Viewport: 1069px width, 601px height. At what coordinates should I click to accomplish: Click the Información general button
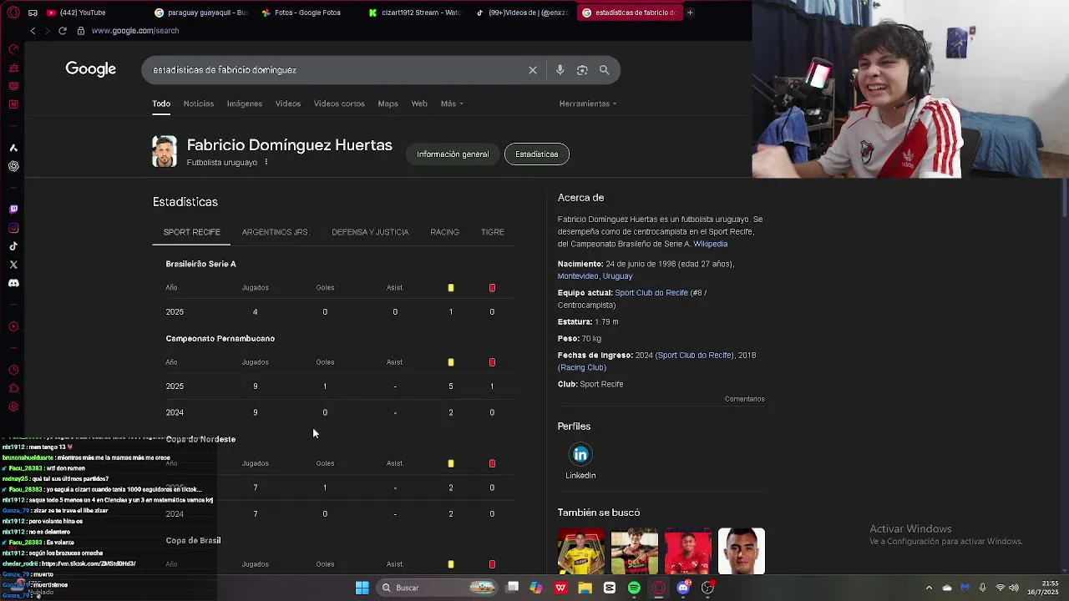pyautogui.click(x=453, y=154)
